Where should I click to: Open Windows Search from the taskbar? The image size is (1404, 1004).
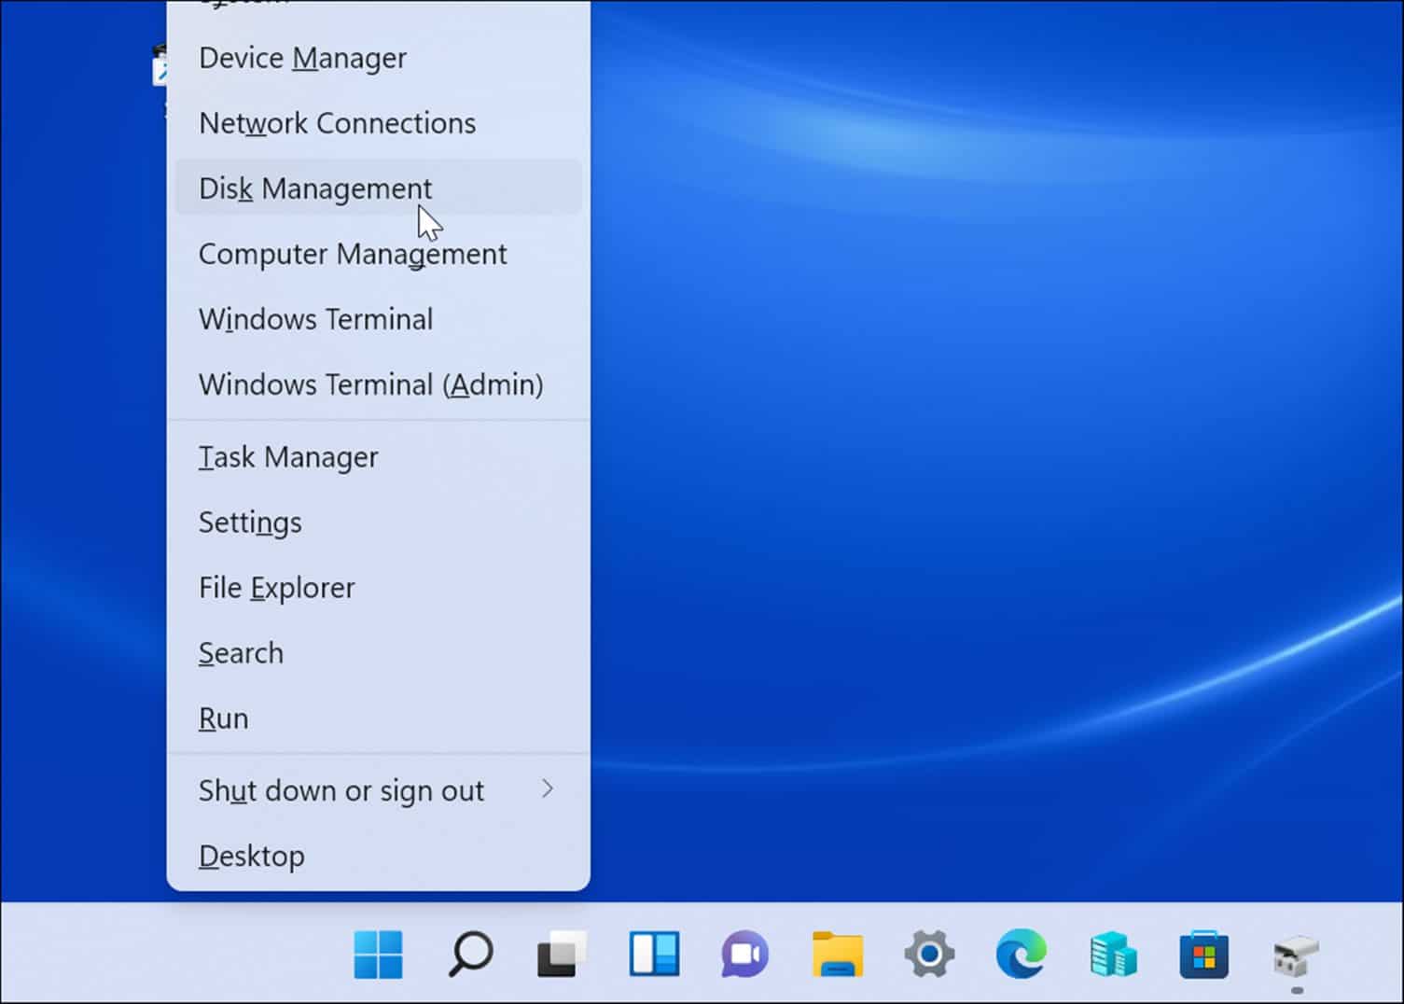click(x=469, y=954)
